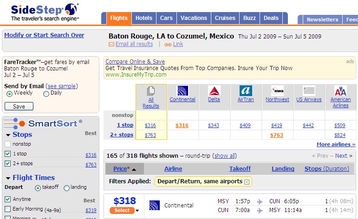Open the Newsletters tab

[322, 19]
